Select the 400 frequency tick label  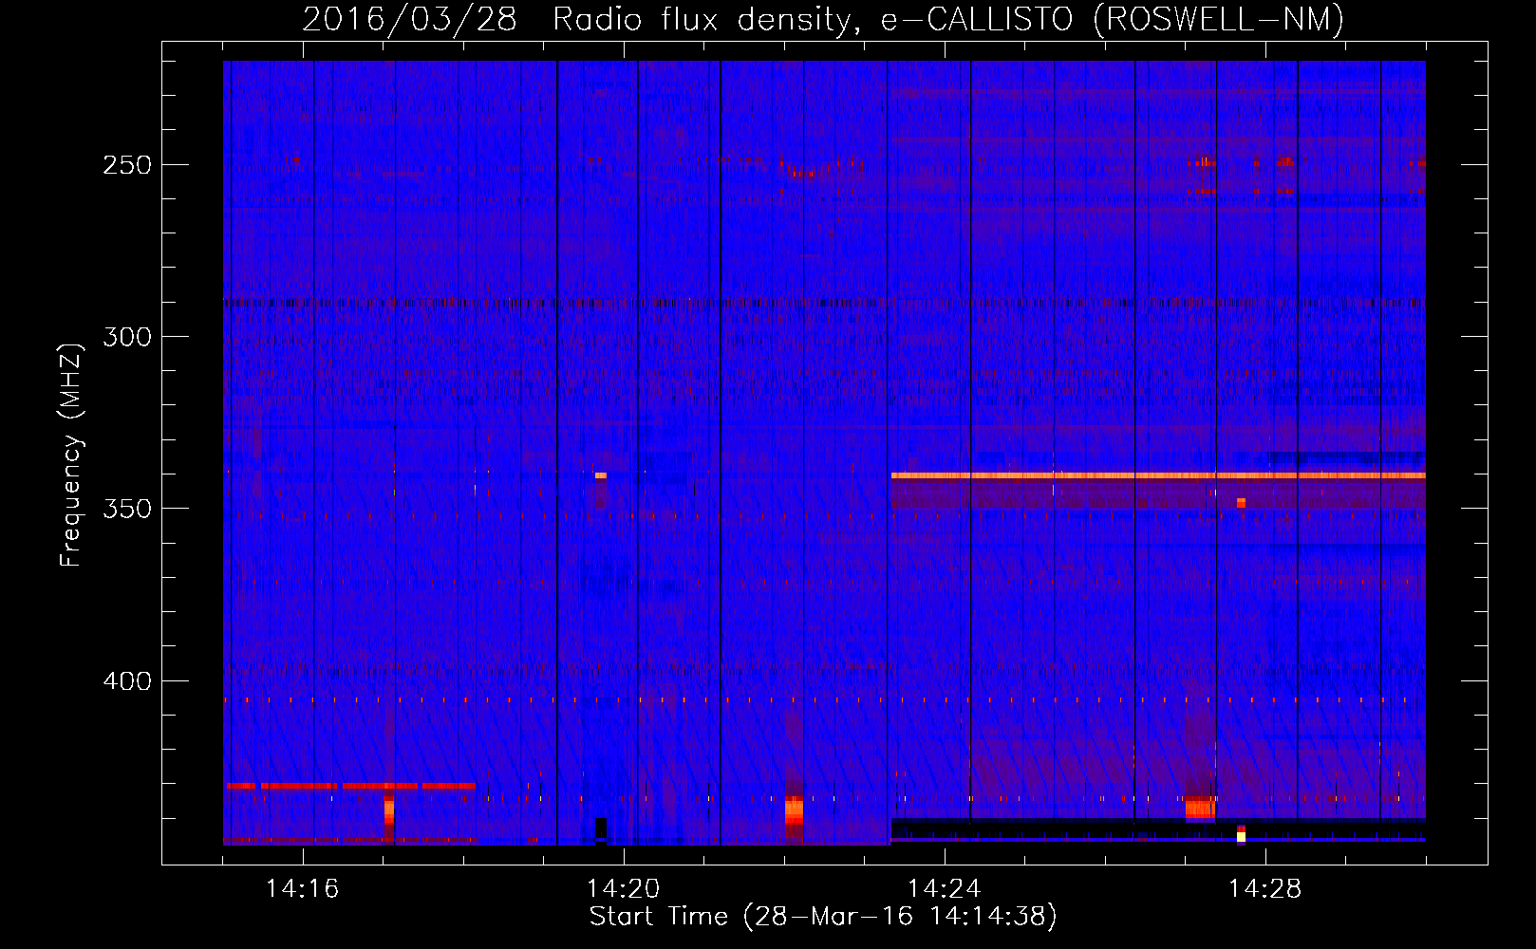click(x=127, y=681)
